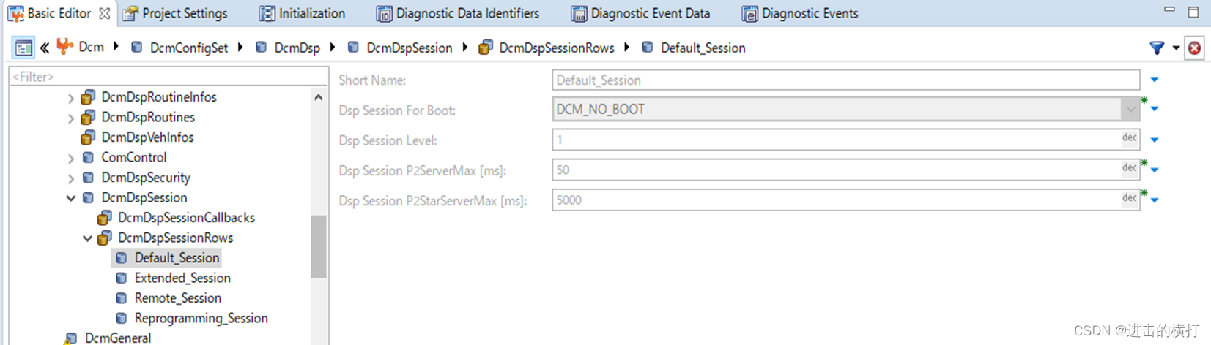Click the tree vertical scrollbar thumb
This screenshot has height=345, width=1211.
click(318, 246)
